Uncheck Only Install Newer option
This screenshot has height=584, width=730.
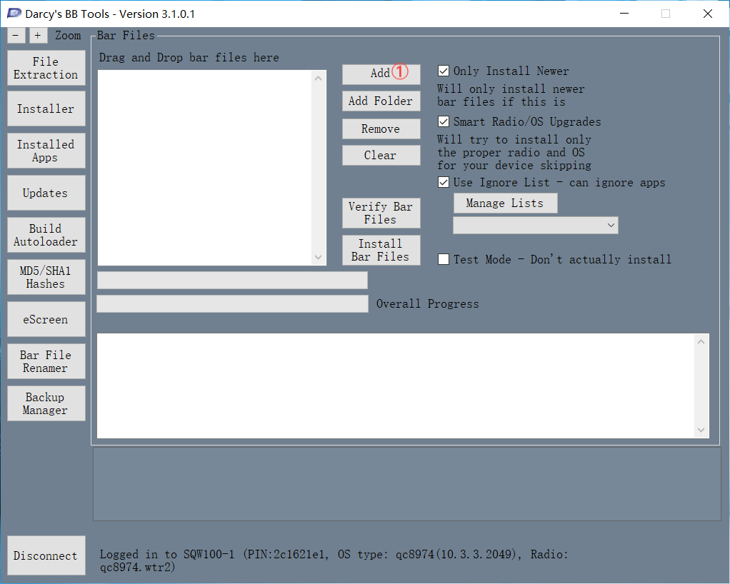coord(444,71)
